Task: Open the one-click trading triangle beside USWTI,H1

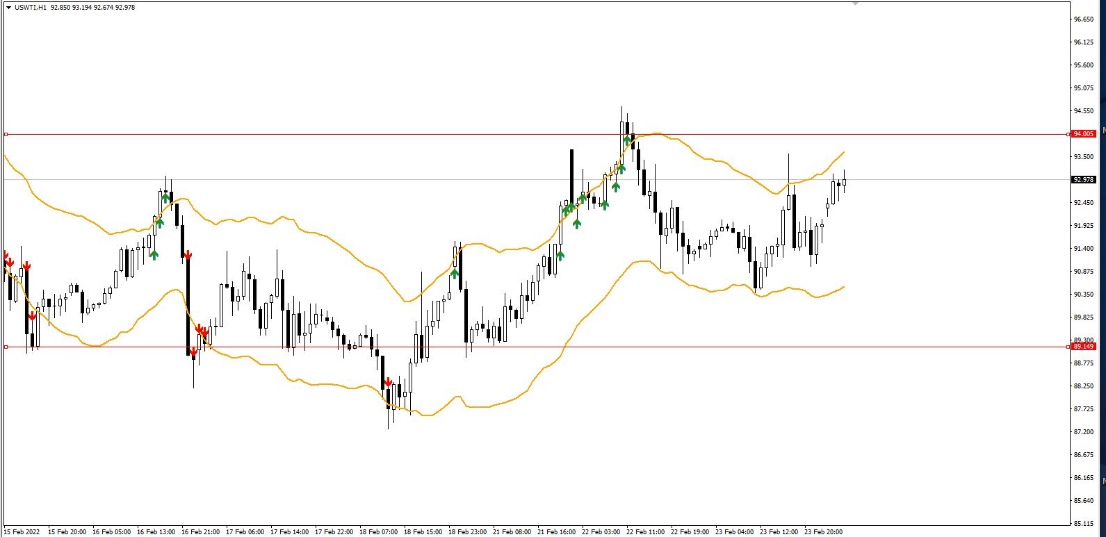Action: coord(8,8)
